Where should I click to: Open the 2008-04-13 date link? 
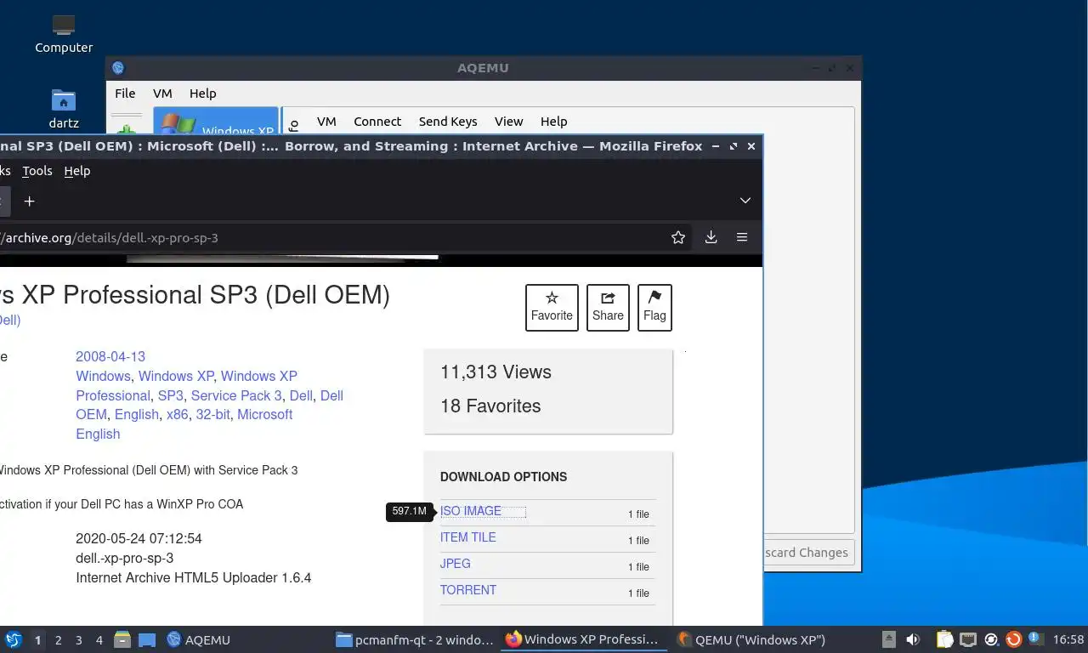pos(110,356)
